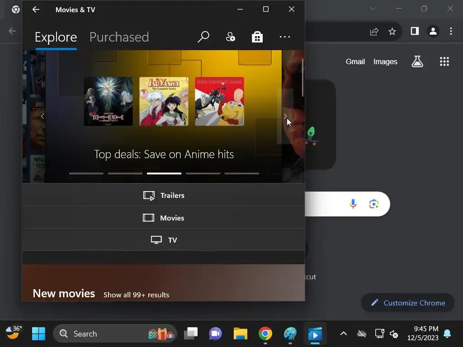Show hidden system tray icons

pos(344,334)
